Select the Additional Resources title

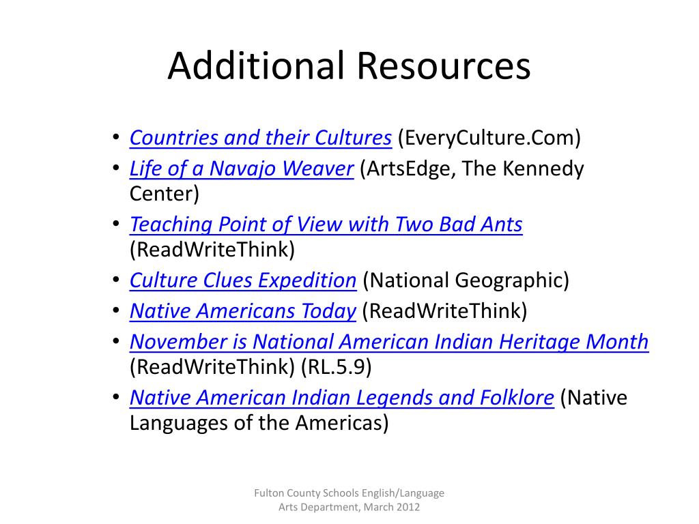pyautogui.click(x=349, y=66)
